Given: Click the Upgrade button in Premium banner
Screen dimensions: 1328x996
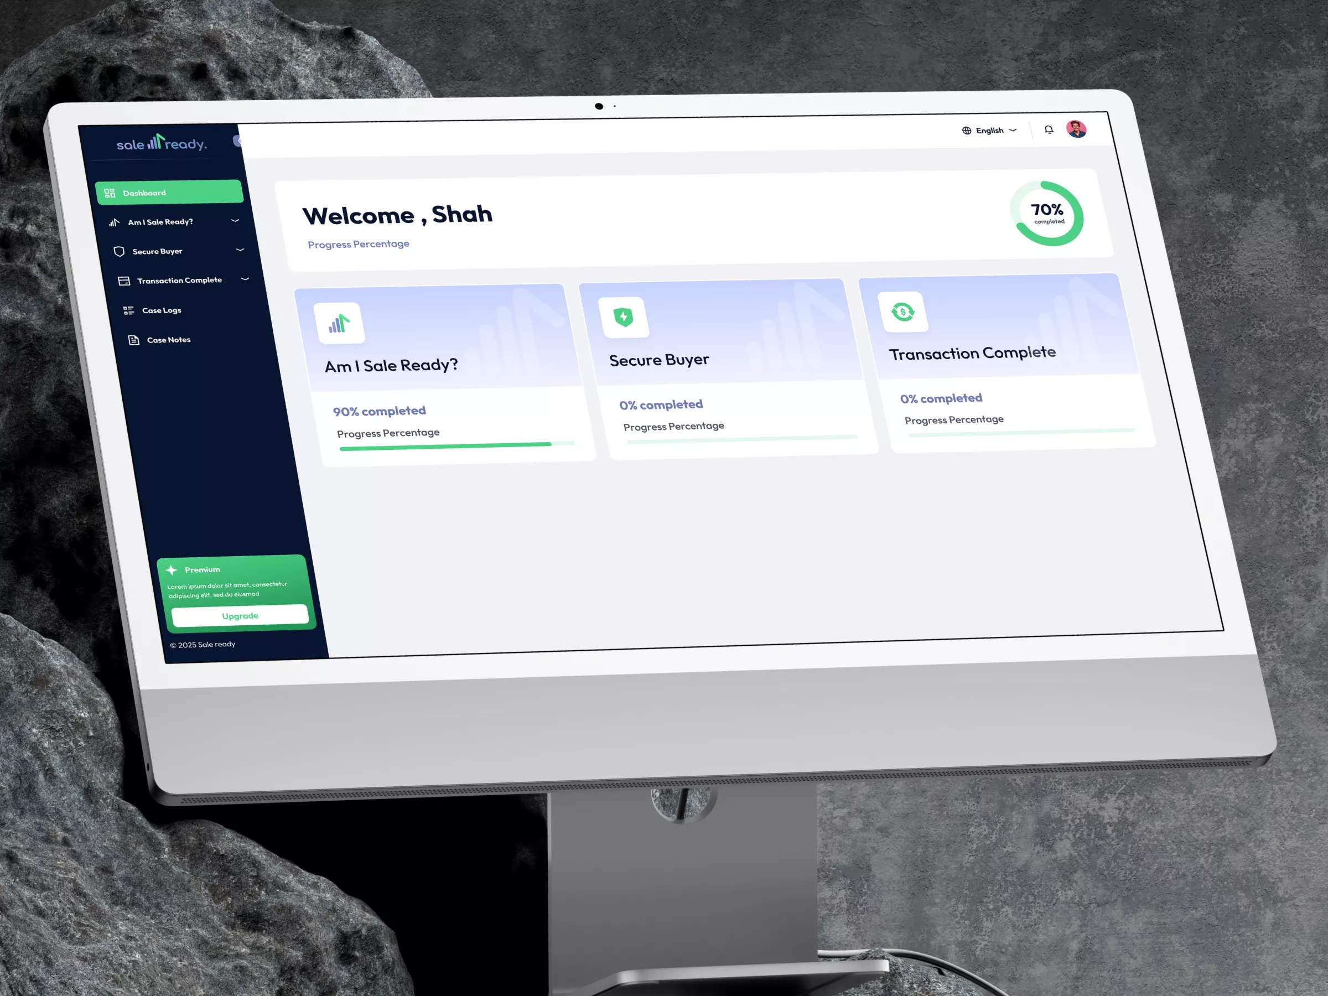Looking at the screenshot, I should (x=240, y=615).
